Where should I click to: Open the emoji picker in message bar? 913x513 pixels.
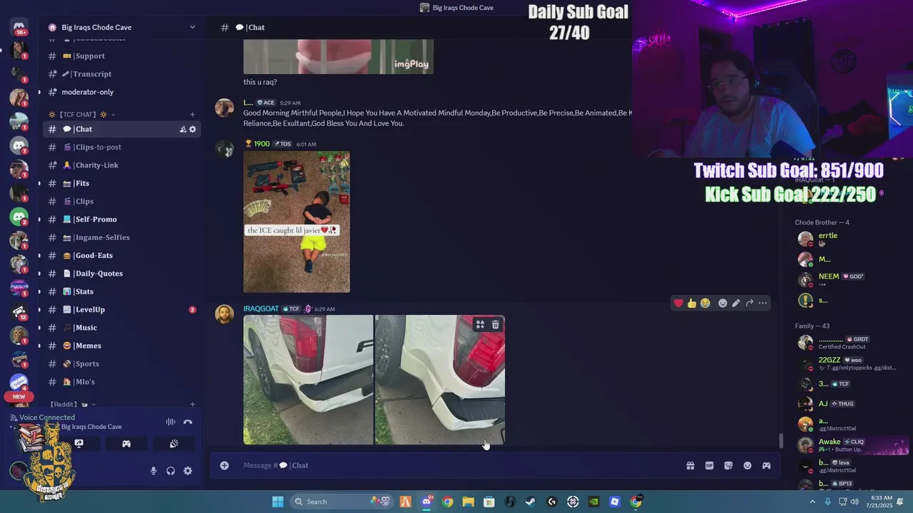748,465
